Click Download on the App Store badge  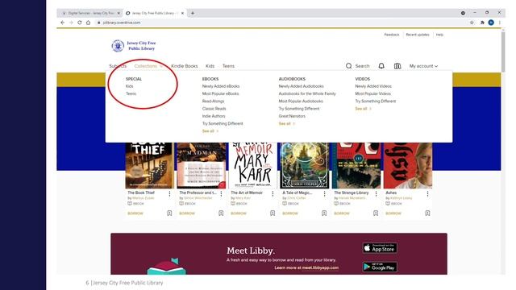click(380, 248)
